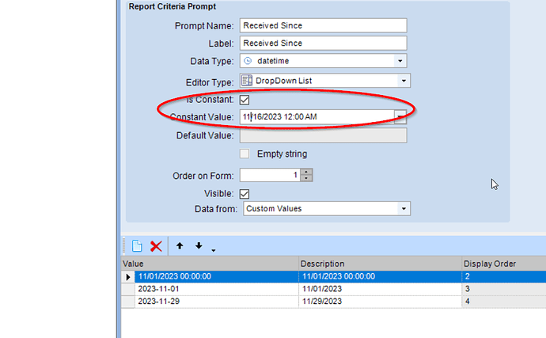Expand the Data from dropdown

[404, 209]
